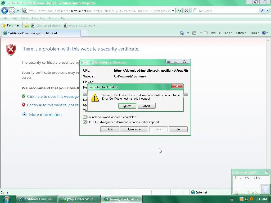Open the Tools menu in menu bar
The image size is (271, 203).
tap(52, 18)
